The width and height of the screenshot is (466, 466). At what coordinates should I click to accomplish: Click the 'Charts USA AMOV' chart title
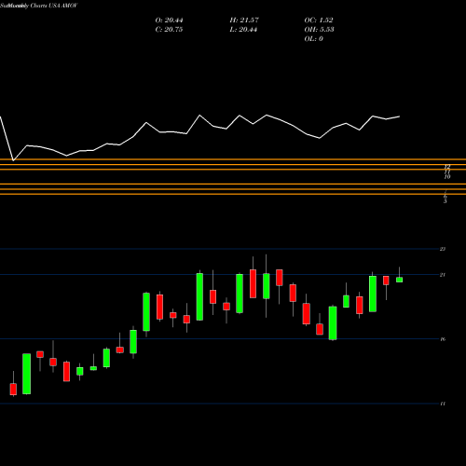(x=54, y=6)
